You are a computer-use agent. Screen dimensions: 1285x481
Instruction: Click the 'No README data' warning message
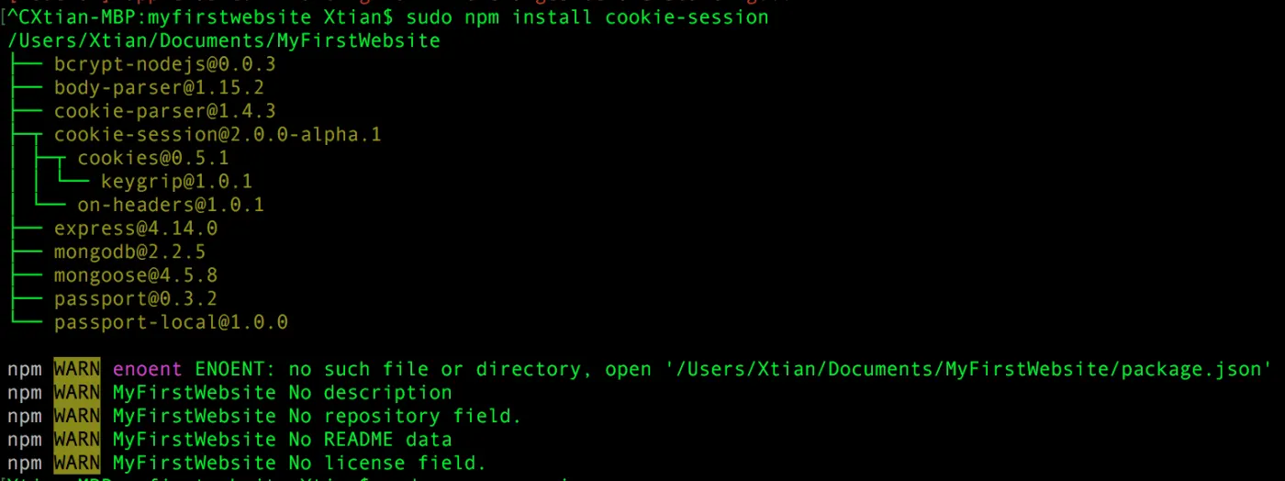pos(370,440)
